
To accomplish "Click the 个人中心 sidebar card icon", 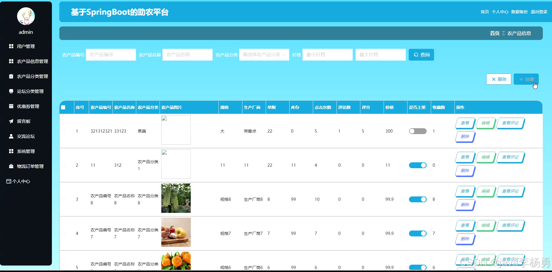I will click(x=9, y=181).
